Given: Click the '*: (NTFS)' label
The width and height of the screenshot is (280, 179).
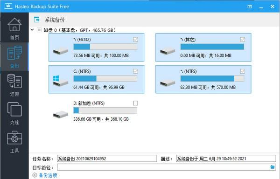Looking at the screenshot, I should (189, 71).
